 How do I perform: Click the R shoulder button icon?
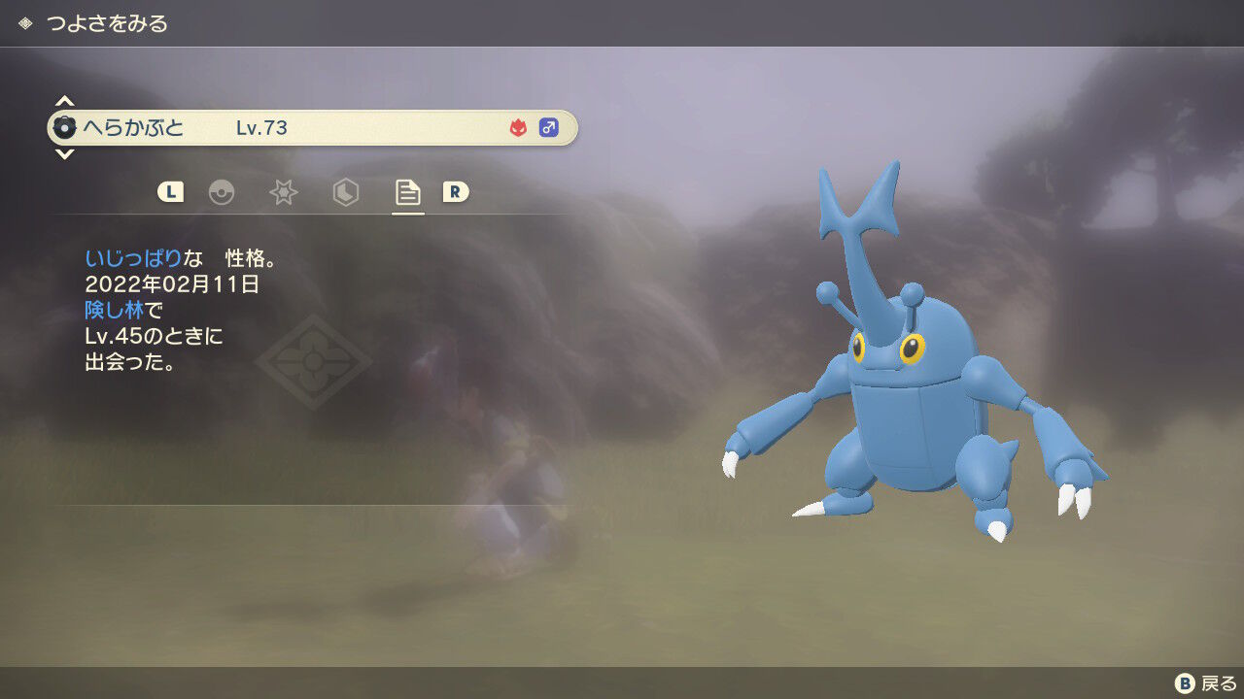[456, 192]
